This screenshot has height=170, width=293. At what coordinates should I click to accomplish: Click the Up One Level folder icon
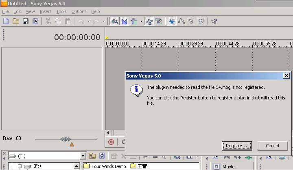[x=92, y=156]
